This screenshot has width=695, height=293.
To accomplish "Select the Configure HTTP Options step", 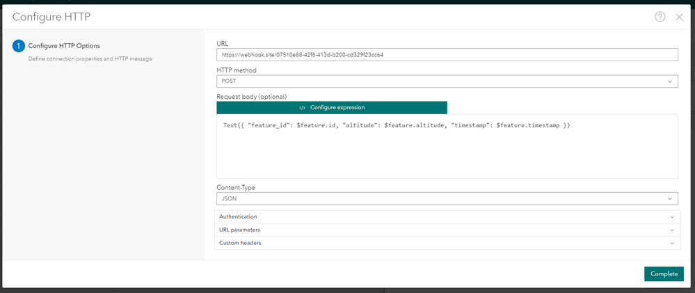I will [64, 46].
